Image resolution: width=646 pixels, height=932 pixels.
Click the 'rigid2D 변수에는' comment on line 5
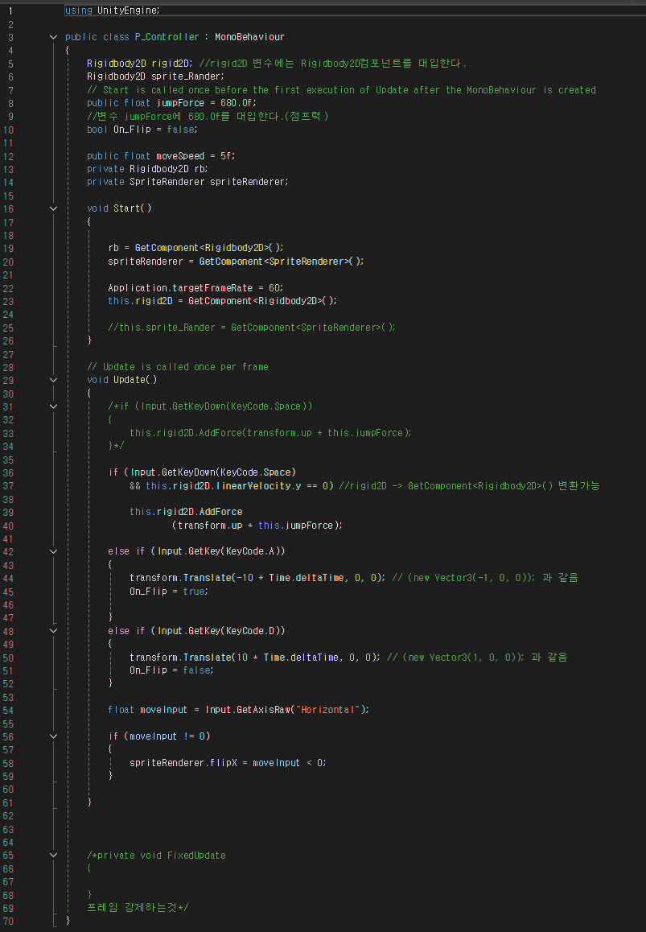coord(333,63)
